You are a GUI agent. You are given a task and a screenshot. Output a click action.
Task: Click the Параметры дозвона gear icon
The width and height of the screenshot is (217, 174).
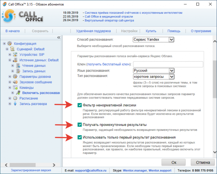pyautogui.click(x=15, y=77)
